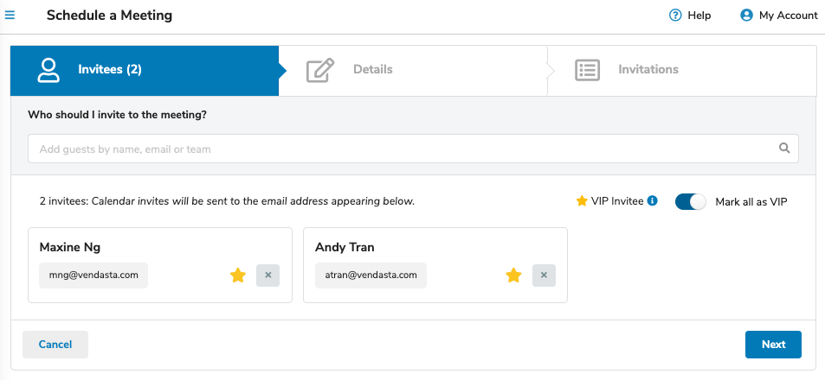Click the mng@vendasta.com email chip
Image resolution: width=825 pixels, height=380 pixels.
[93, 275]
